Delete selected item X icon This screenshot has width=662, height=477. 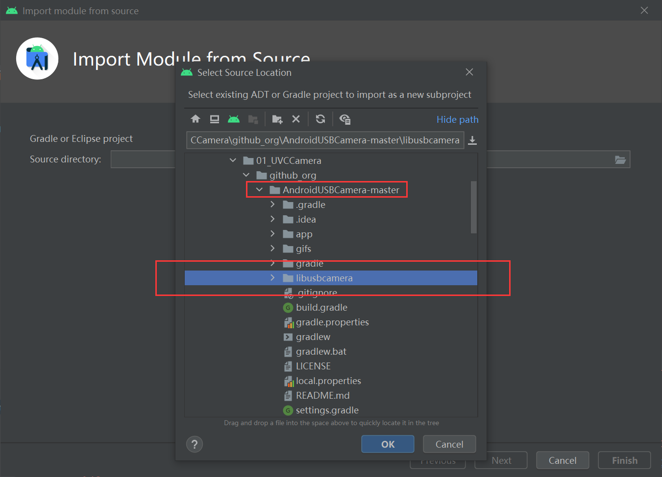(x=296, y=119)
